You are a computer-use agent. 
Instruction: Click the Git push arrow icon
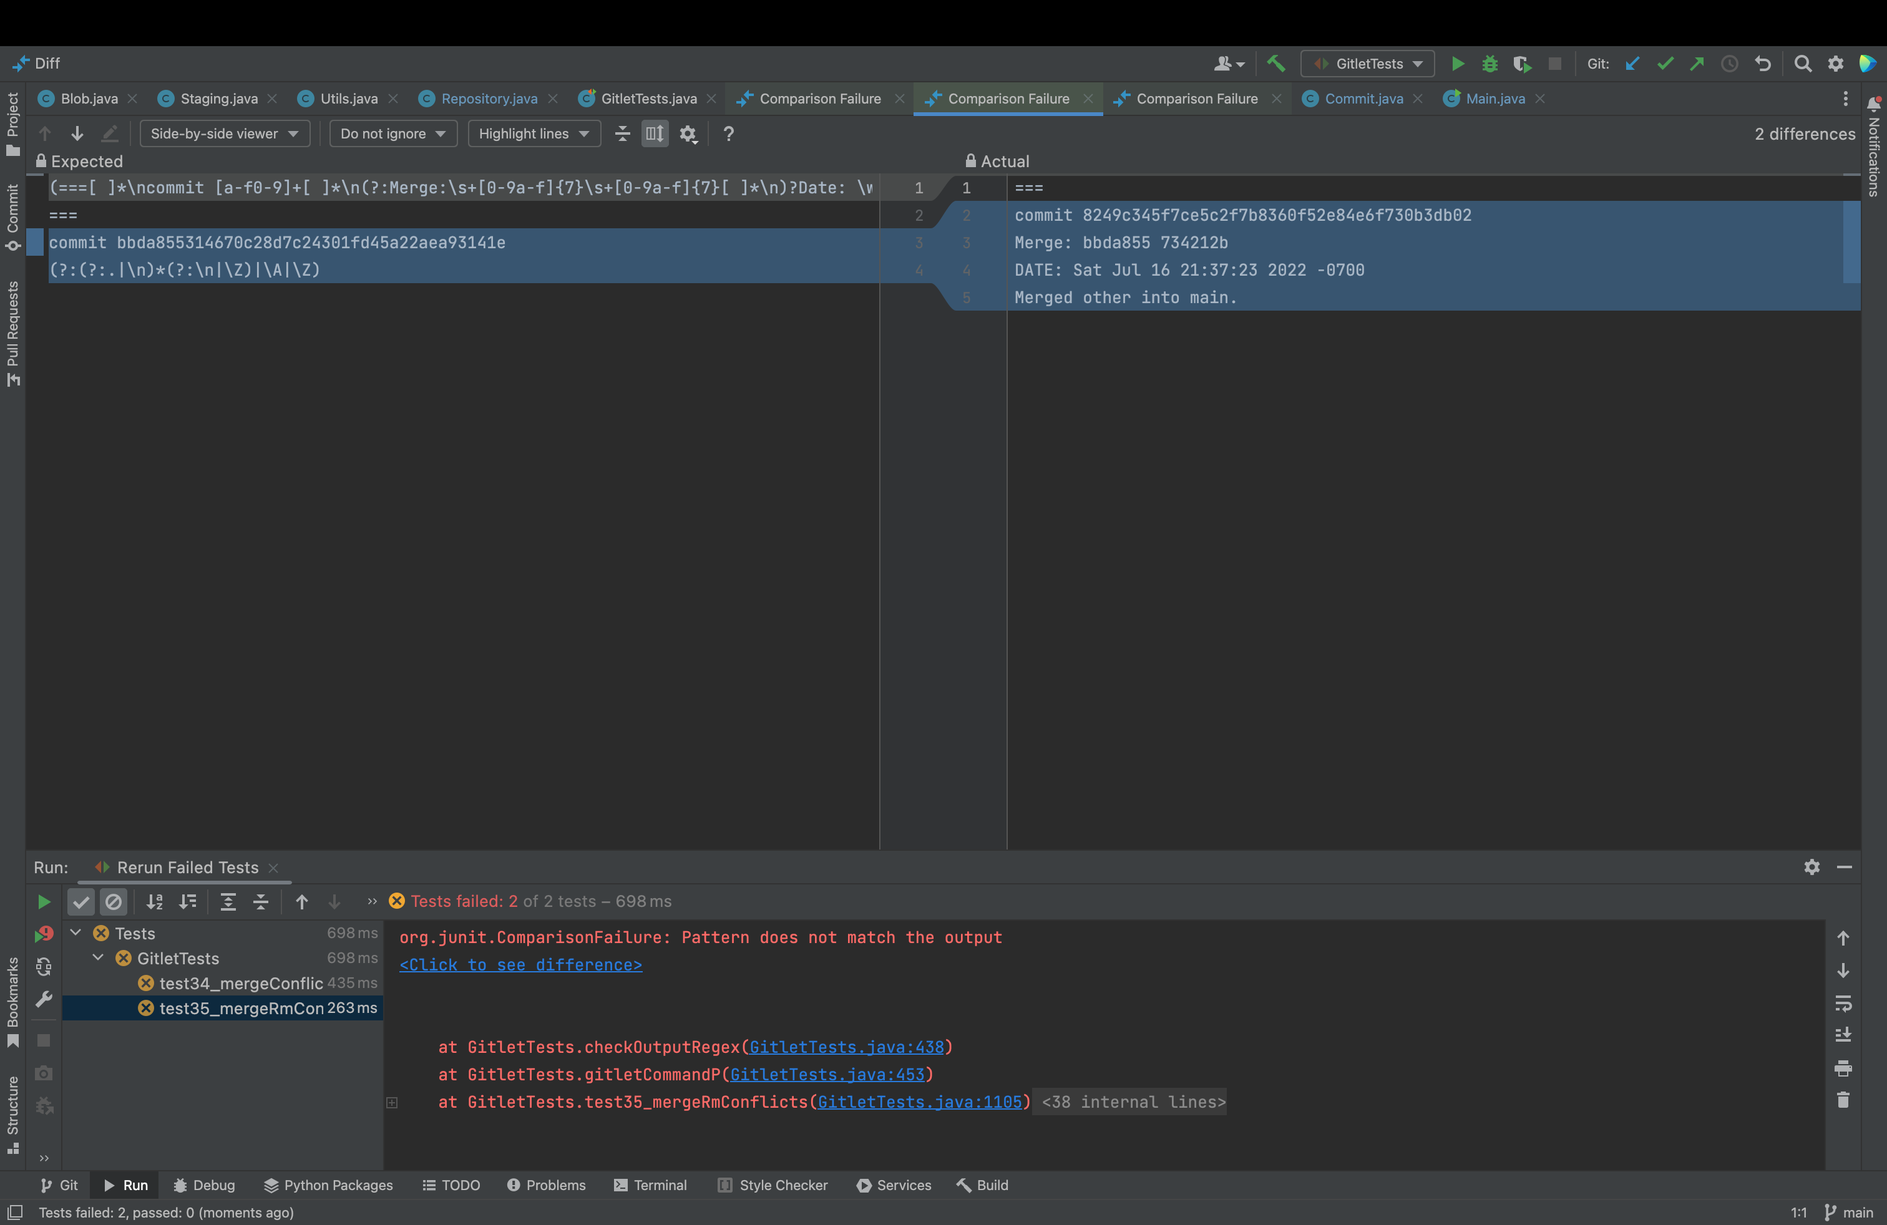tap(1697, 64)
